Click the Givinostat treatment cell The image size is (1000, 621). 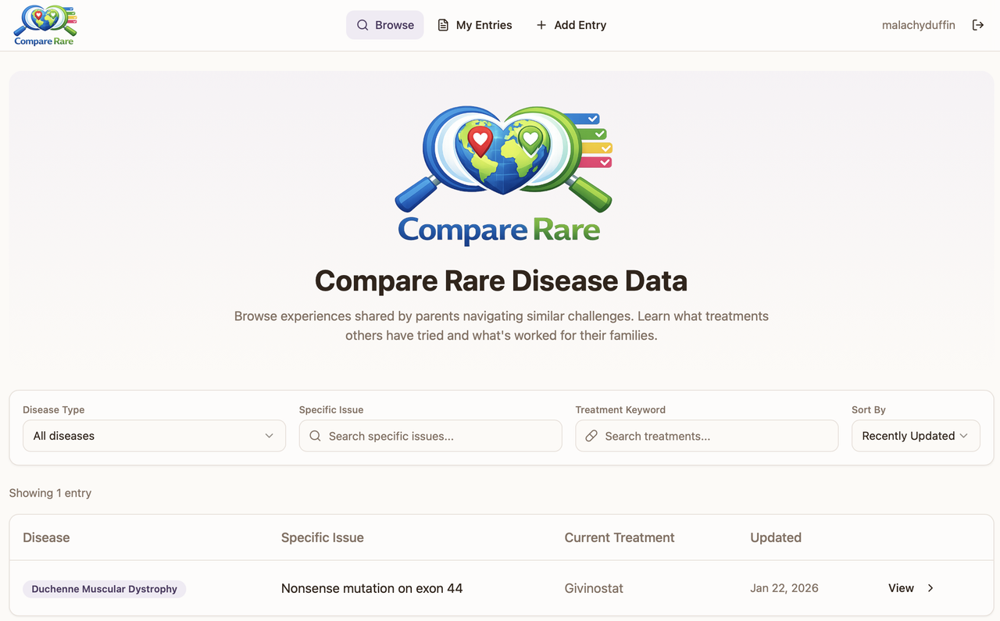594,588
